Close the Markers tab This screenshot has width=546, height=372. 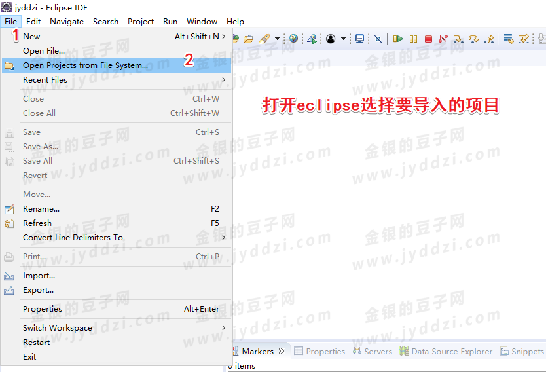tap(282, 351)
